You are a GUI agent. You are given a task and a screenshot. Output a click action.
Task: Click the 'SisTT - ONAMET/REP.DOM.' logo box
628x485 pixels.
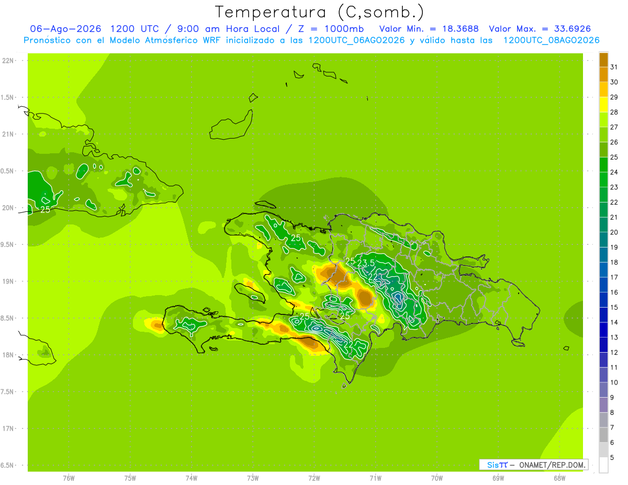tap(534, 465)
